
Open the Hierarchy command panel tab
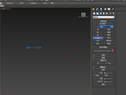point(101,9)
